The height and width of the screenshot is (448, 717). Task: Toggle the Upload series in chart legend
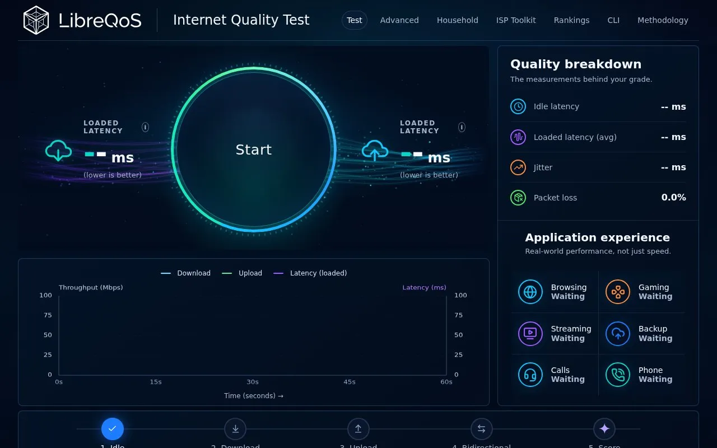click(x=242, y=273)
